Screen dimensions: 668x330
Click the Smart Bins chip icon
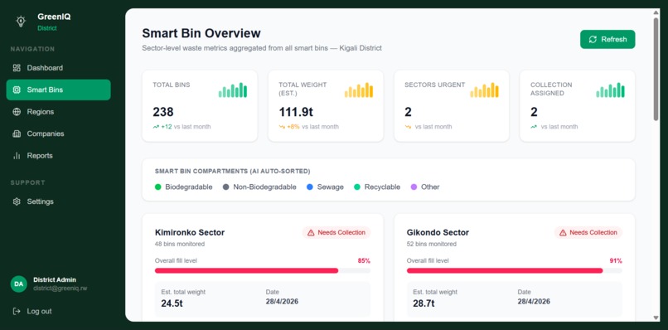click(17, 90)
